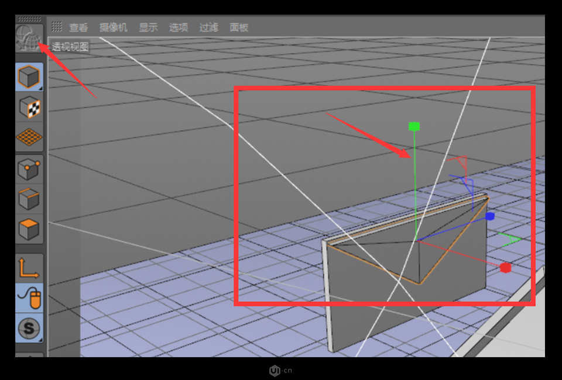562x380 pixels.
Task: Open the 显示 menu
Action: coord(148,26)
